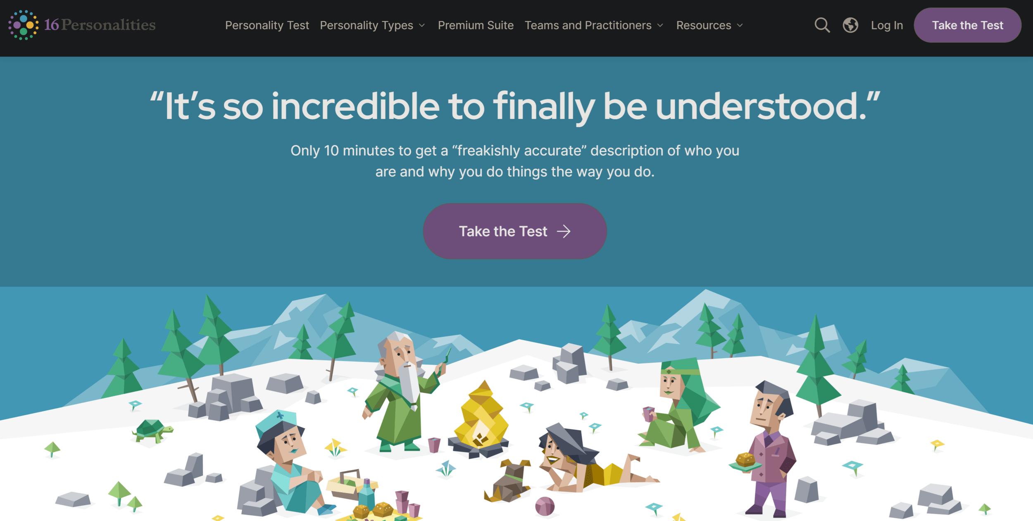Click the green turtle in the snow

pyautogui.click(x=152, y=431)
